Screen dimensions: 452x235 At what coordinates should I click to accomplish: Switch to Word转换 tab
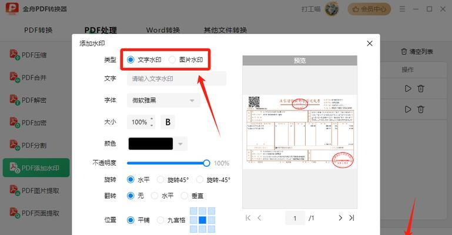[163, 30]
